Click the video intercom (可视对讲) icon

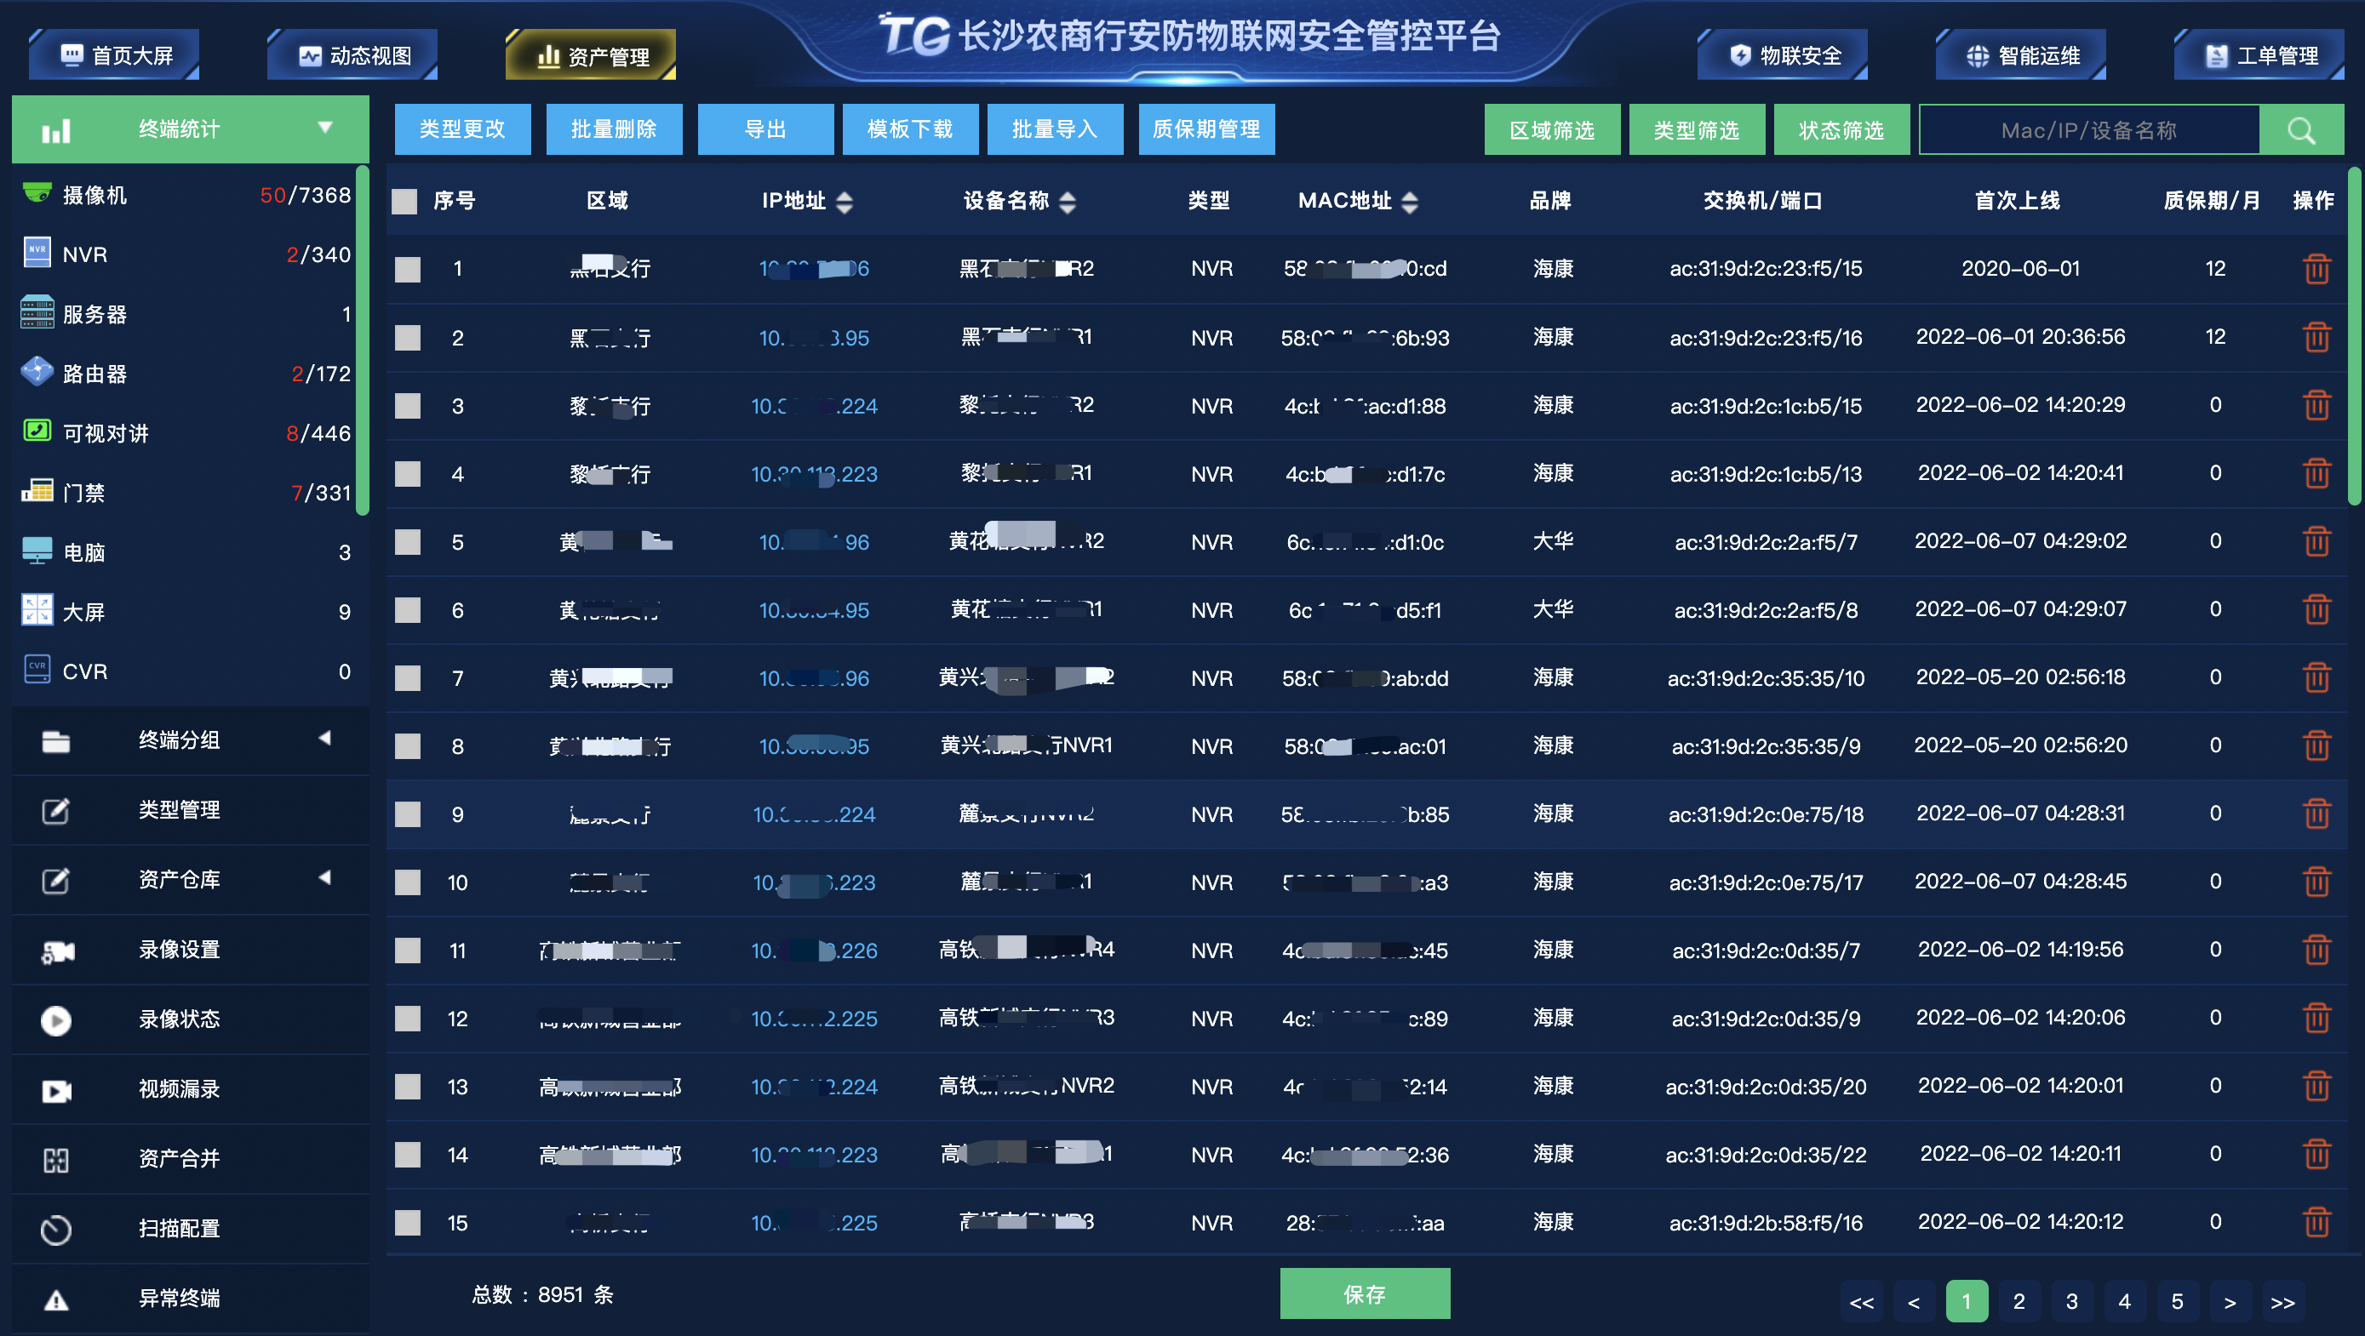pos(37,431)
